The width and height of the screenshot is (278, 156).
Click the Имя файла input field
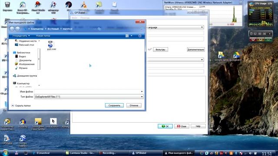pyautogui.click(x=87, y=91)
